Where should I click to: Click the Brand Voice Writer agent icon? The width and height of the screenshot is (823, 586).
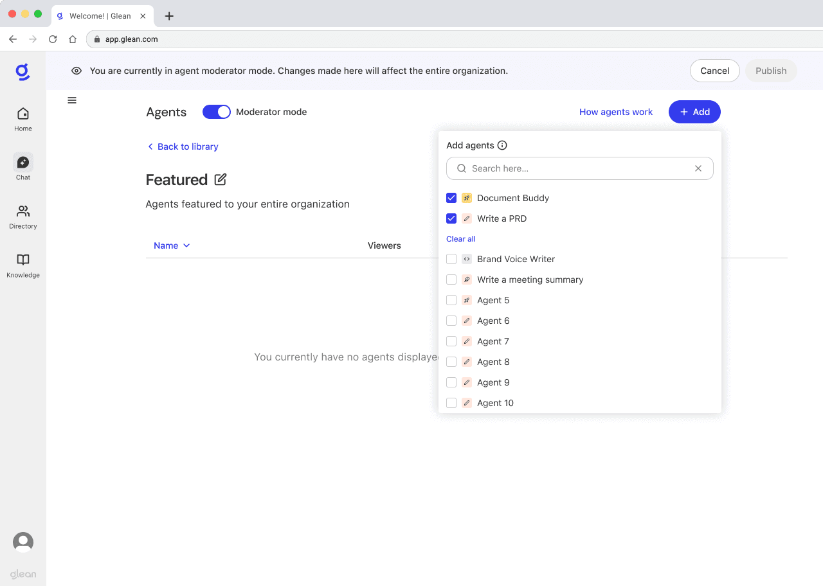coord(467,259)
